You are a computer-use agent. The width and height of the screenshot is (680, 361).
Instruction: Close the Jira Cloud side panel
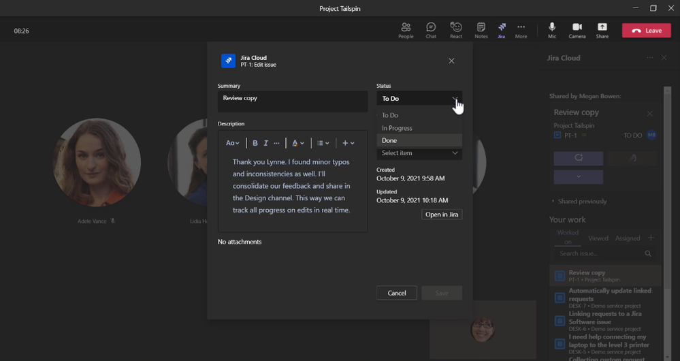(x=664, y=58)
